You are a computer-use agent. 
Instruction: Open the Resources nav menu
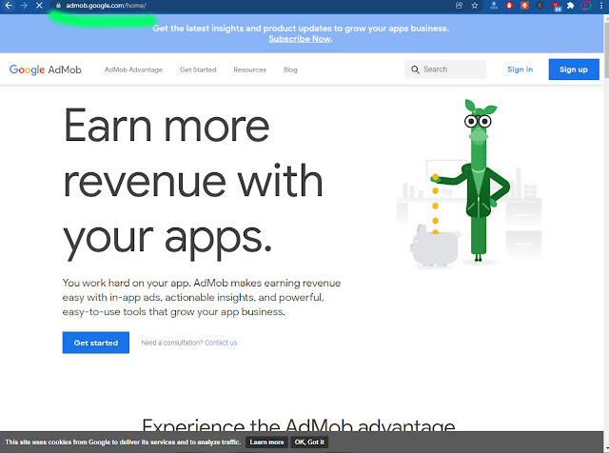click(249, 69)
